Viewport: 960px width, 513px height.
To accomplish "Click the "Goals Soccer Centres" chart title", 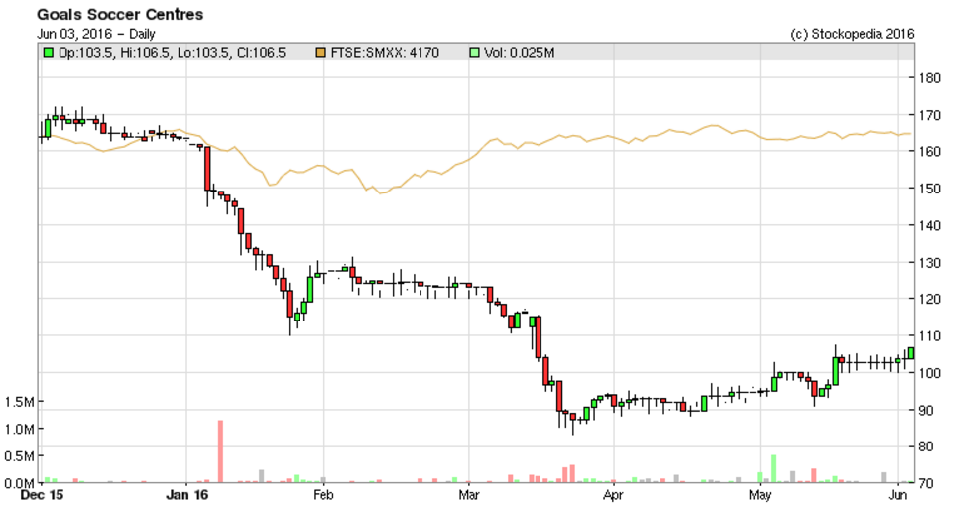I will (120, 15).
